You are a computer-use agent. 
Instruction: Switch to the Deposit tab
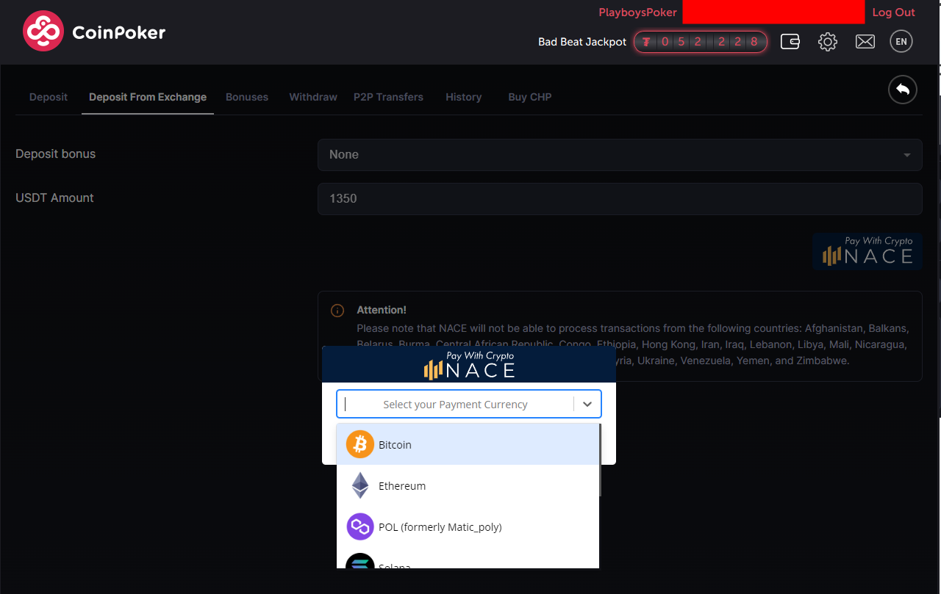(49, 97)
